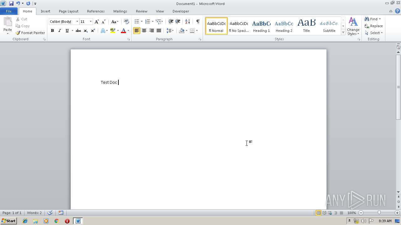Screen dimensions: 401x225
Task: Toggle Print Layout view button
Action: pyautogui.click(x=318, y=213)
